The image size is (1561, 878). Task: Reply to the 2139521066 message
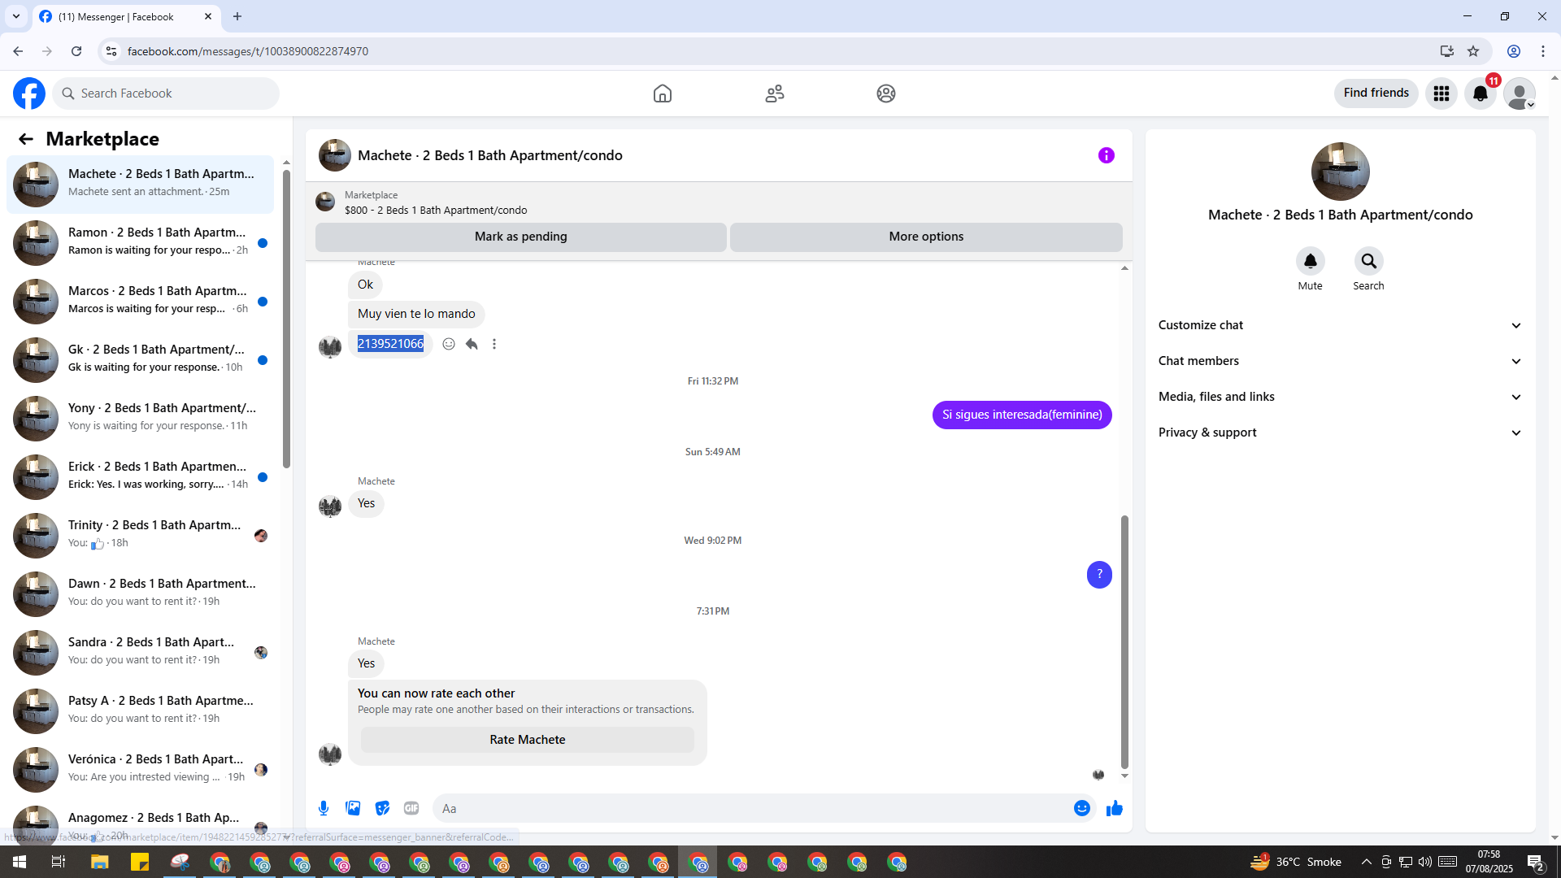(472, 344)
